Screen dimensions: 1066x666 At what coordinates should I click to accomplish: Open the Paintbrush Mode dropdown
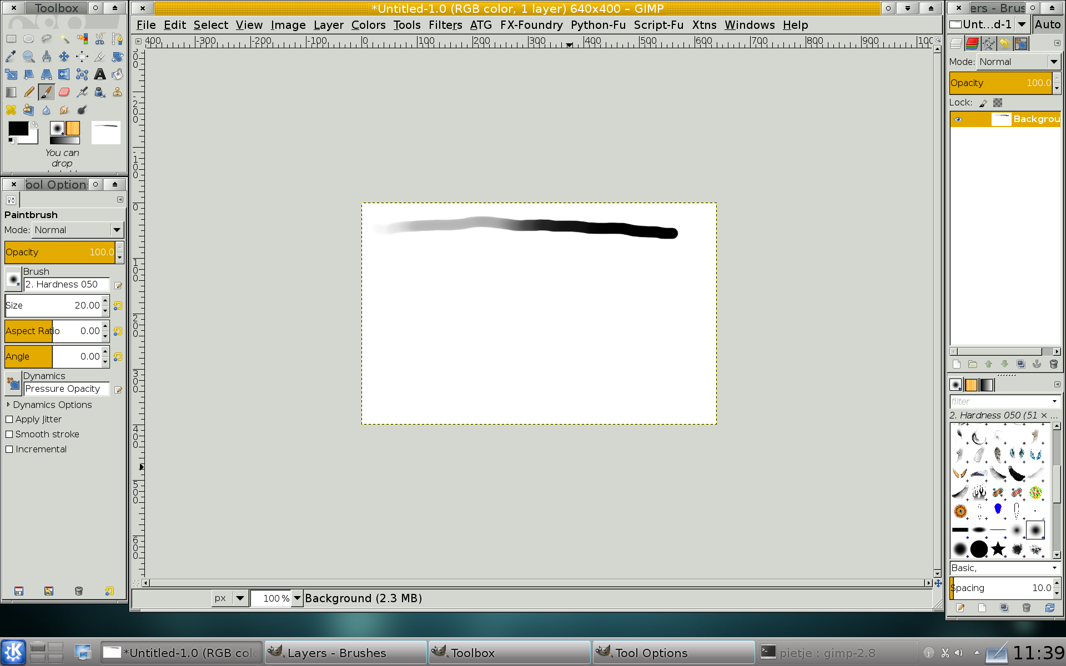tap(77, 230)
